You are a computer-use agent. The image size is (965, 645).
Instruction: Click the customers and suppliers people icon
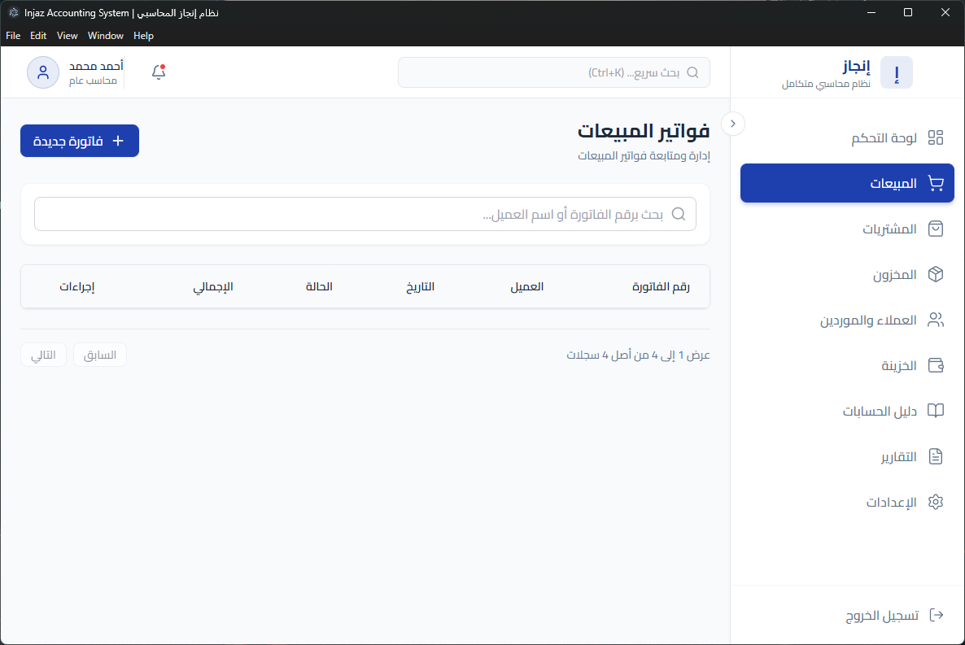pos(936,320)
